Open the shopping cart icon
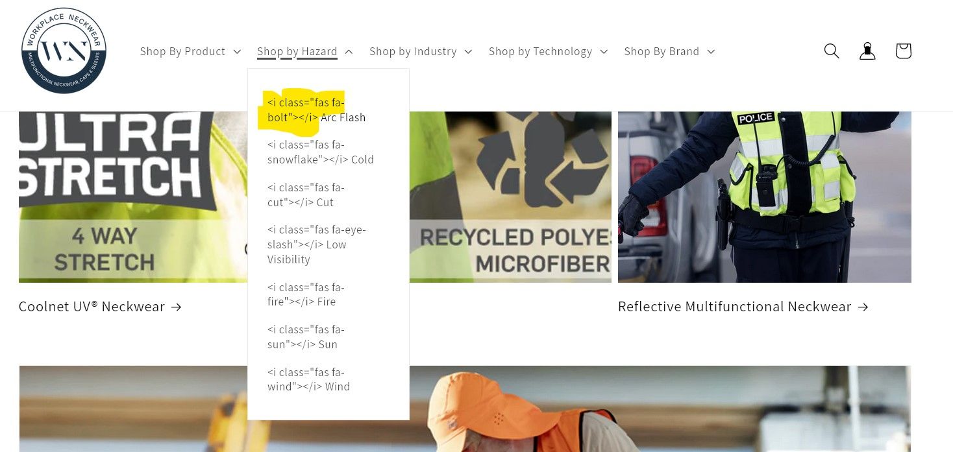 click(904, 51)
